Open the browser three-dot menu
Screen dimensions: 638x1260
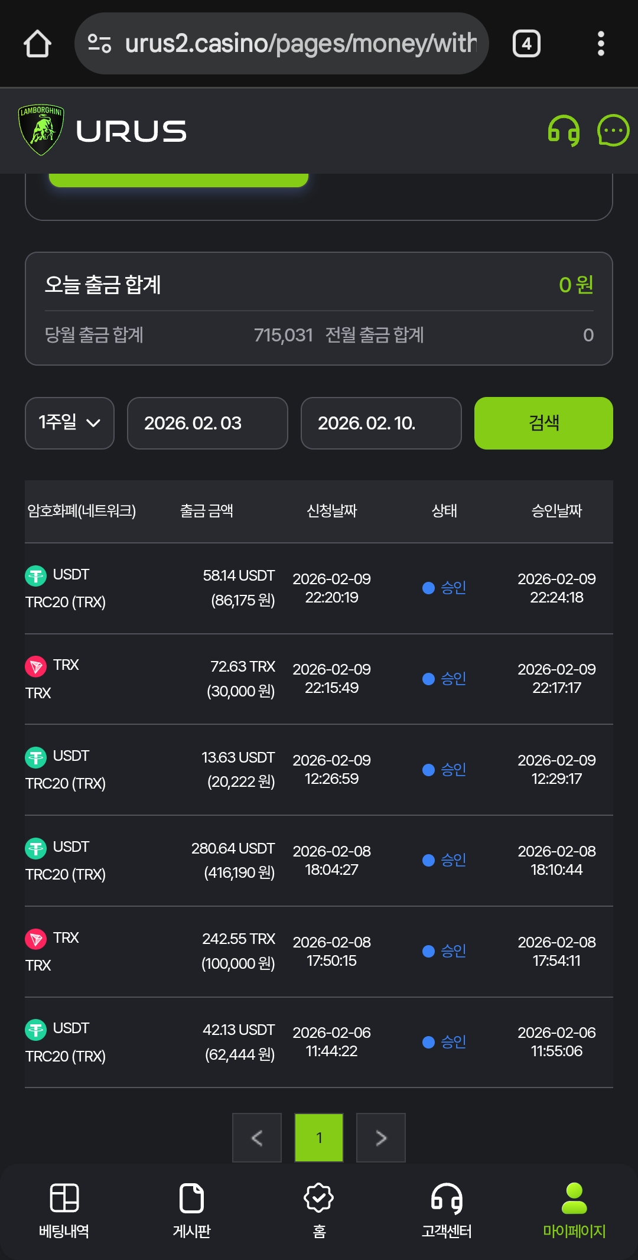coord(601,44)
